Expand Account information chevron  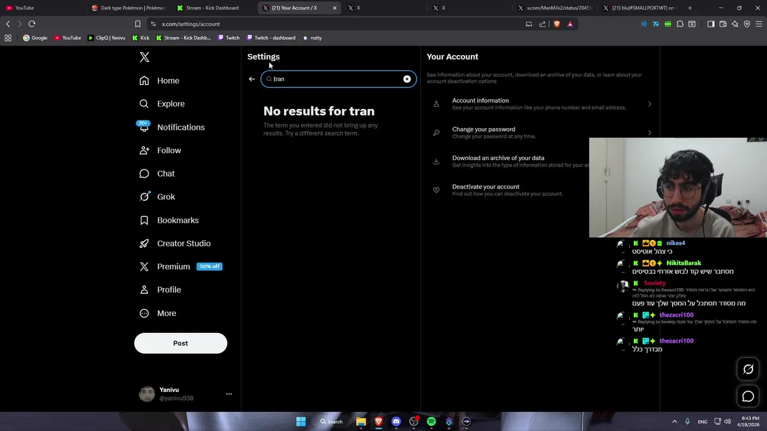click(x=650, y=104)
